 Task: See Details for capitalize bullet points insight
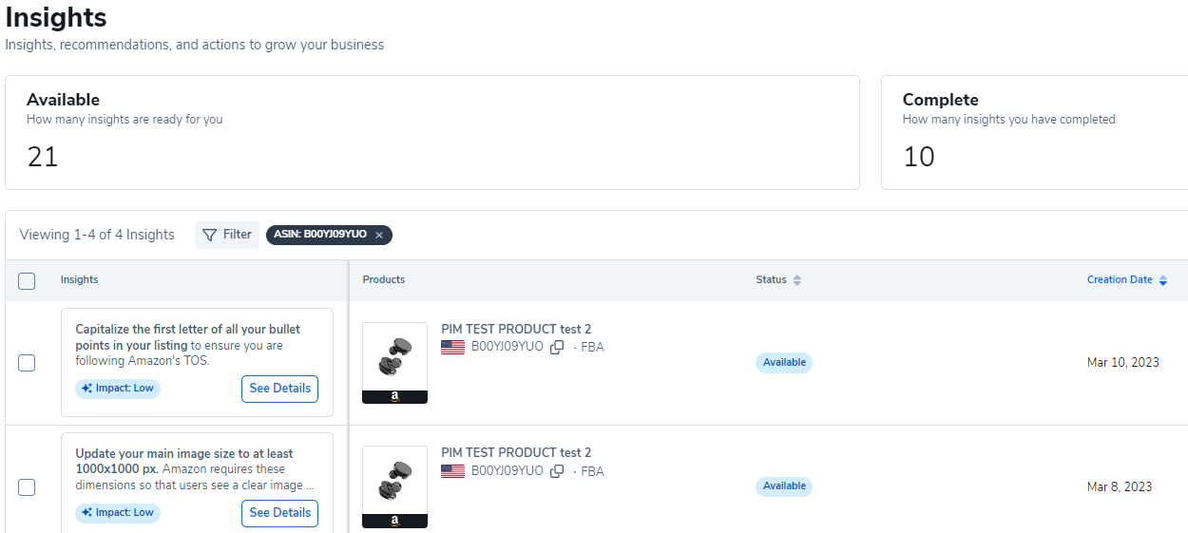[279, 389]
